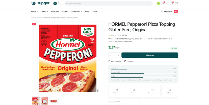The width and height of the screenshot is (209, 105).
Task: Expand the Shop menu dropdown
Action: coord(44,11)
